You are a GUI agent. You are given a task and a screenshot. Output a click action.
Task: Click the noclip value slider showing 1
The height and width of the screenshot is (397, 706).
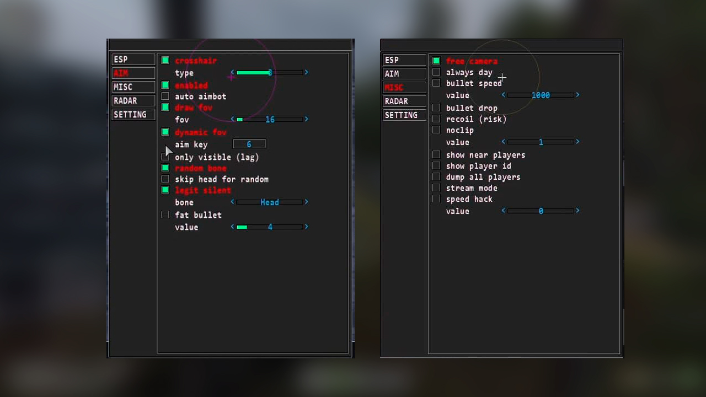click(541, 142)
